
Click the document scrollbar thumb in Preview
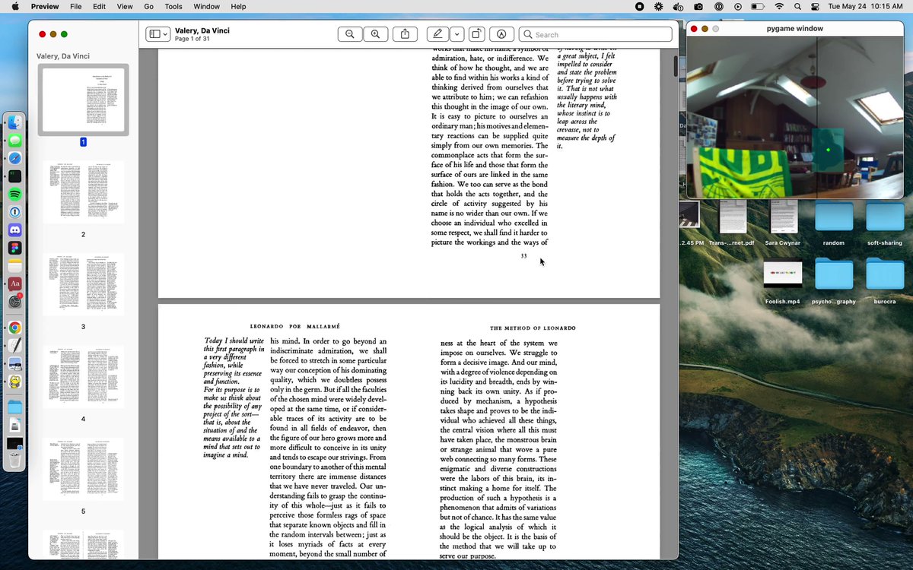point(675,65)
